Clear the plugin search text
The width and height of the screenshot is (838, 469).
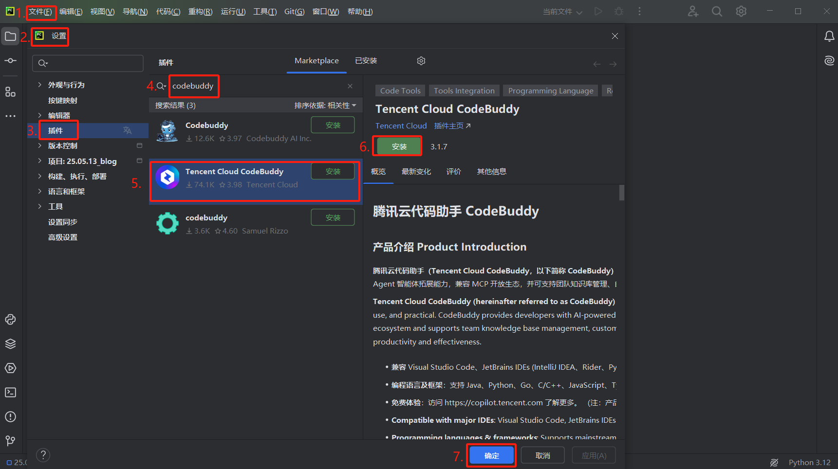tap(350, 86)
